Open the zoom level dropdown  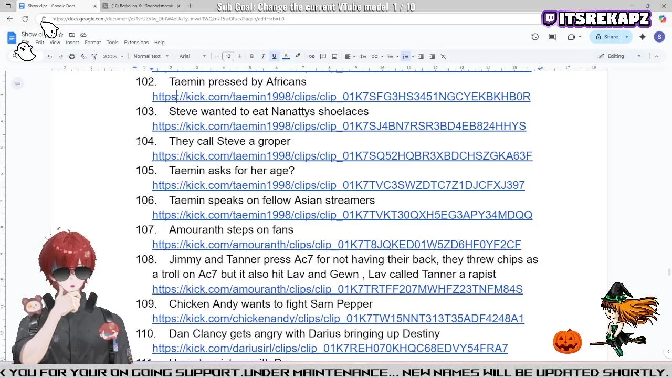113,56
